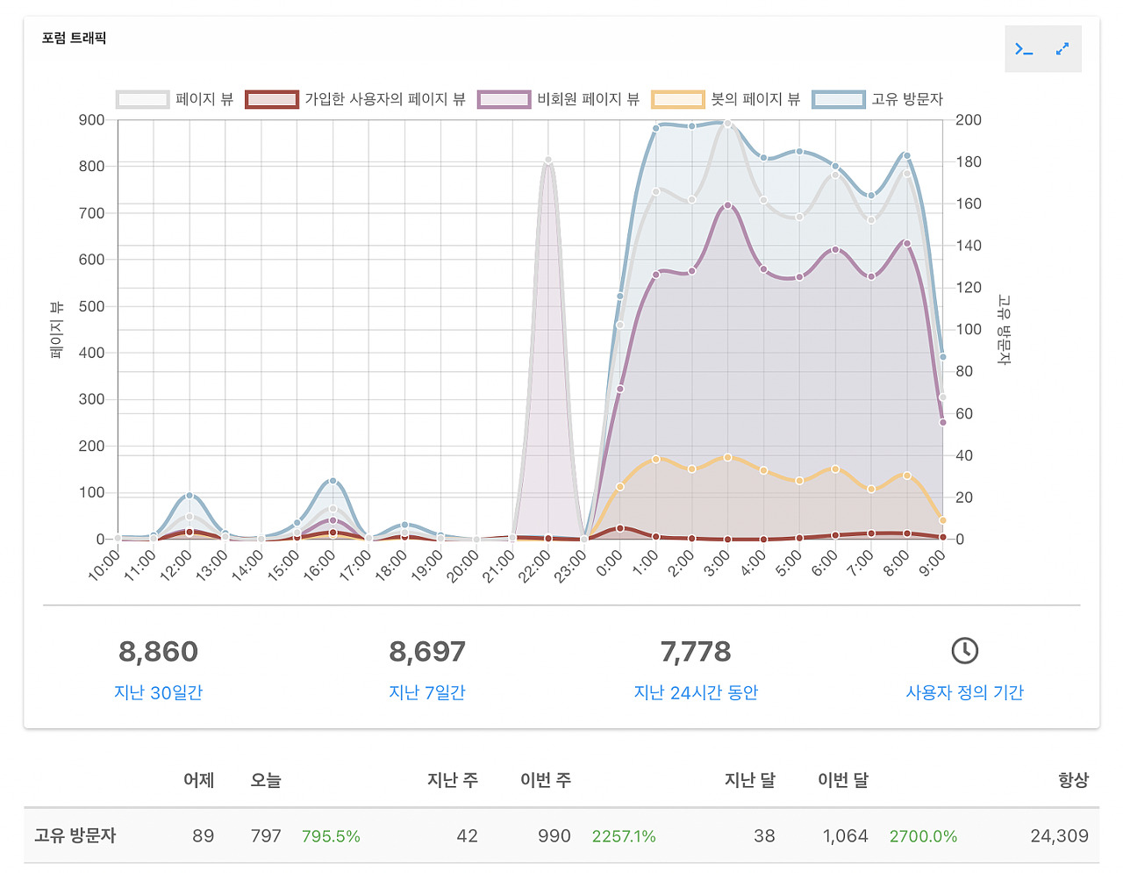Viewport: 1123px width, 873px height.
Task: Click the 포럼 트래픽 panel title
Action: click(75, 39)
